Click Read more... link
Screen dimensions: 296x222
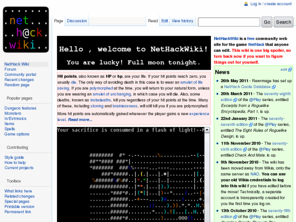[80, 120]
